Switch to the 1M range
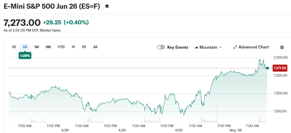Screen dimensions: 291x133 click(36, 47)
